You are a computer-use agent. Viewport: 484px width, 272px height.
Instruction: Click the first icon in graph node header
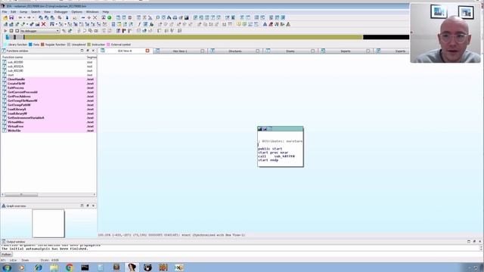(x=260, y=129)
